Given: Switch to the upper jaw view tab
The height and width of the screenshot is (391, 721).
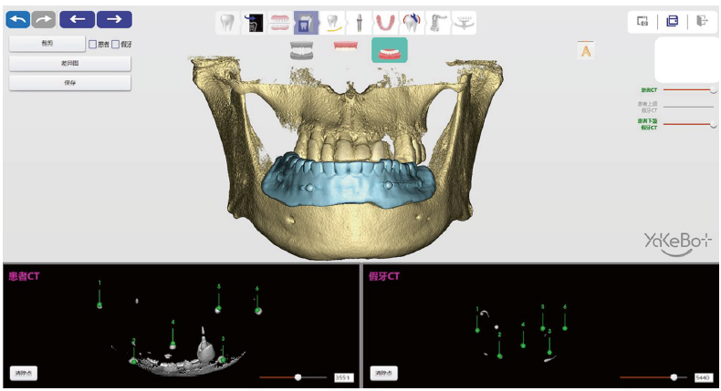Looking at the screenshot, I should click(345, 46).
